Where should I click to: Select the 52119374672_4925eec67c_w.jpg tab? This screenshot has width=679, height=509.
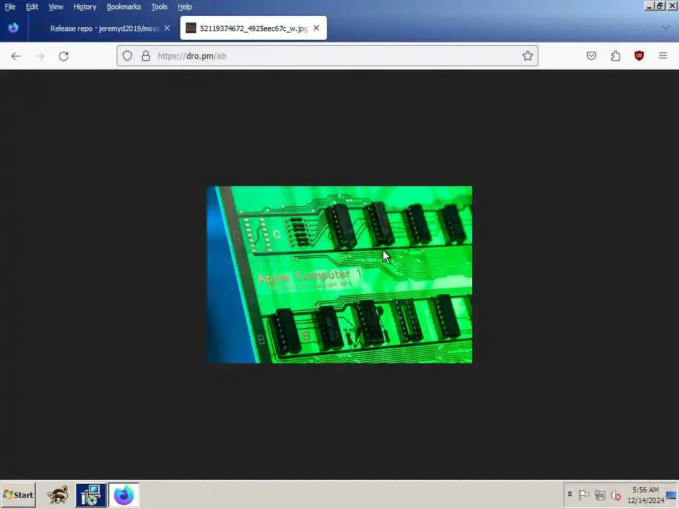click(x=254, y=28)
